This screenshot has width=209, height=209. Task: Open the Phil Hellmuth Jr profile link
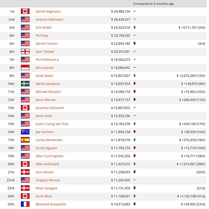tap(47, 59)
